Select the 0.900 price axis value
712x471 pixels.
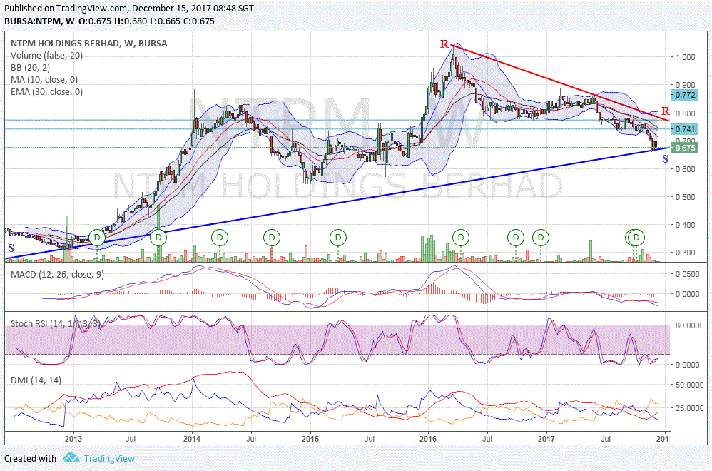tap(686, 85)
